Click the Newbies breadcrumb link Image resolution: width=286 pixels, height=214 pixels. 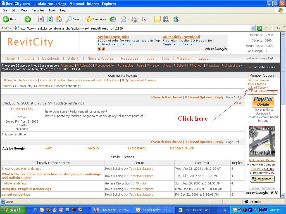(x=44, y=86)
